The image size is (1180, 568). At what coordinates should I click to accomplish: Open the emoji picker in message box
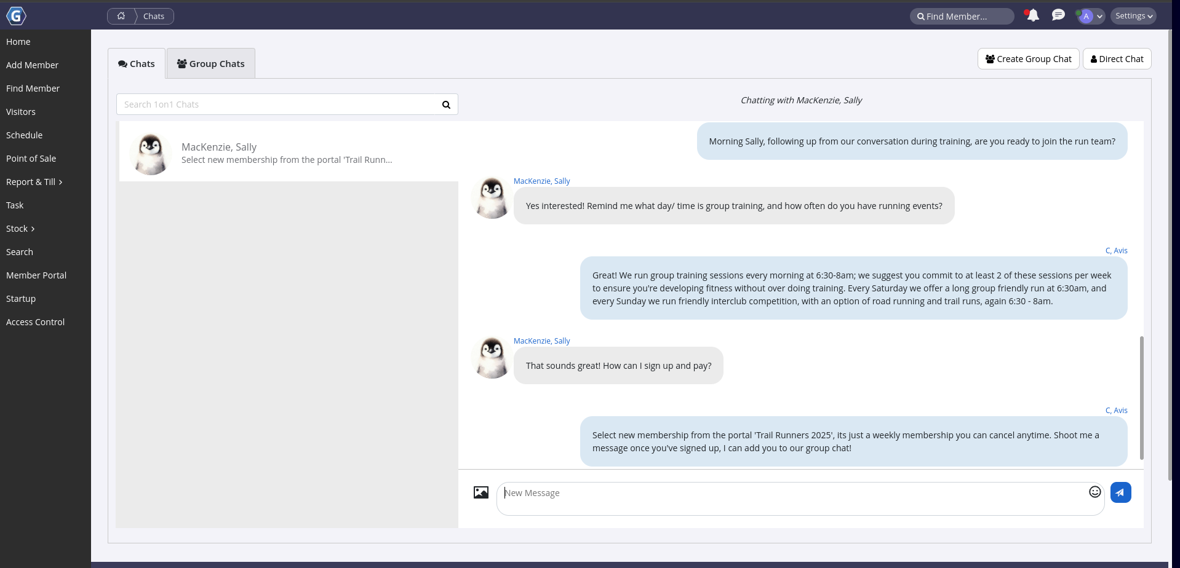[x=1094, y=492]
